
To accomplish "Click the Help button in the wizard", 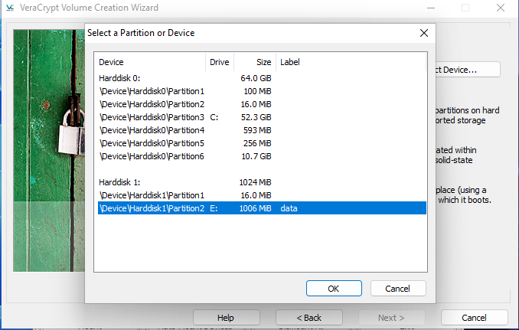I will tap(226, 318).
